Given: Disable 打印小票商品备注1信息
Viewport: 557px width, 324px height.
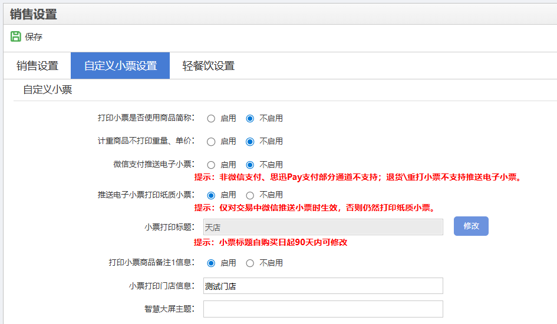Looking at the screenshot, I should 250,263.
